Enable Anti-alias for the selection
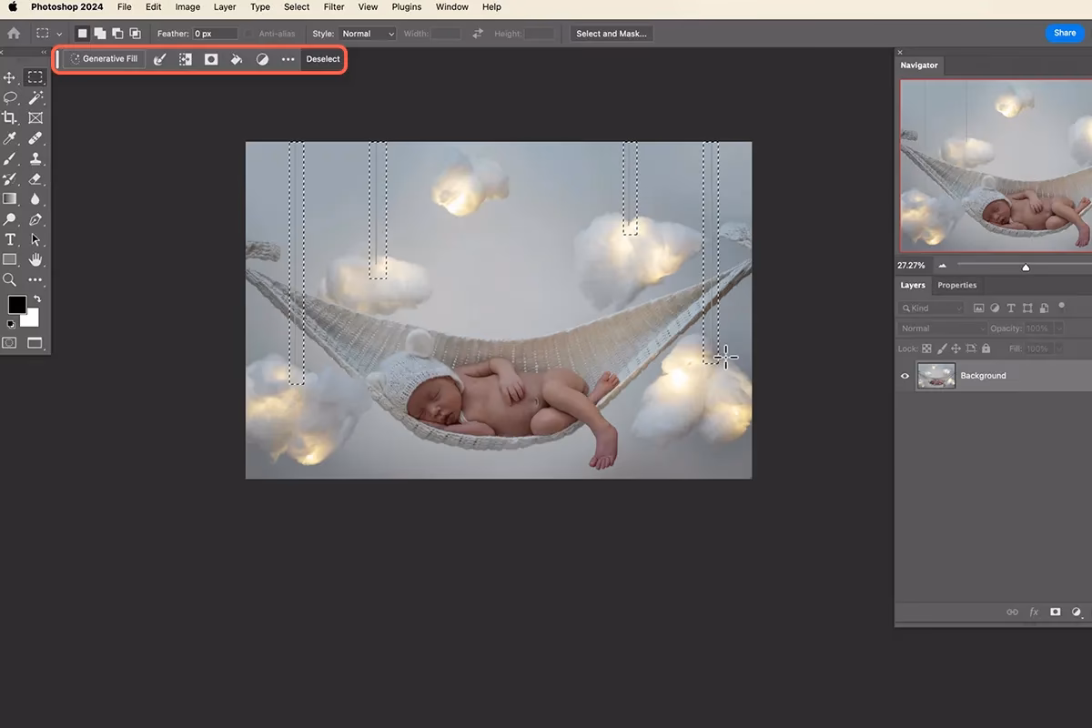 (x=251, y=33)
